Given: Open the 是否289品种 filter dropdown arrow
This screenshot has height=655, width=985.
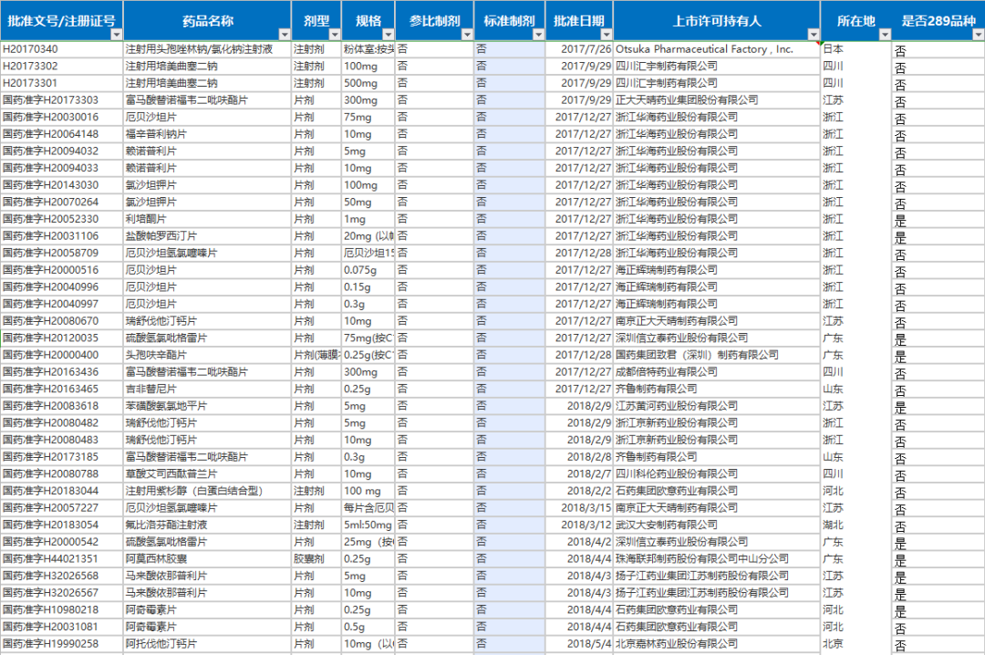Looking at the screenshot, I should coord(978,35).
